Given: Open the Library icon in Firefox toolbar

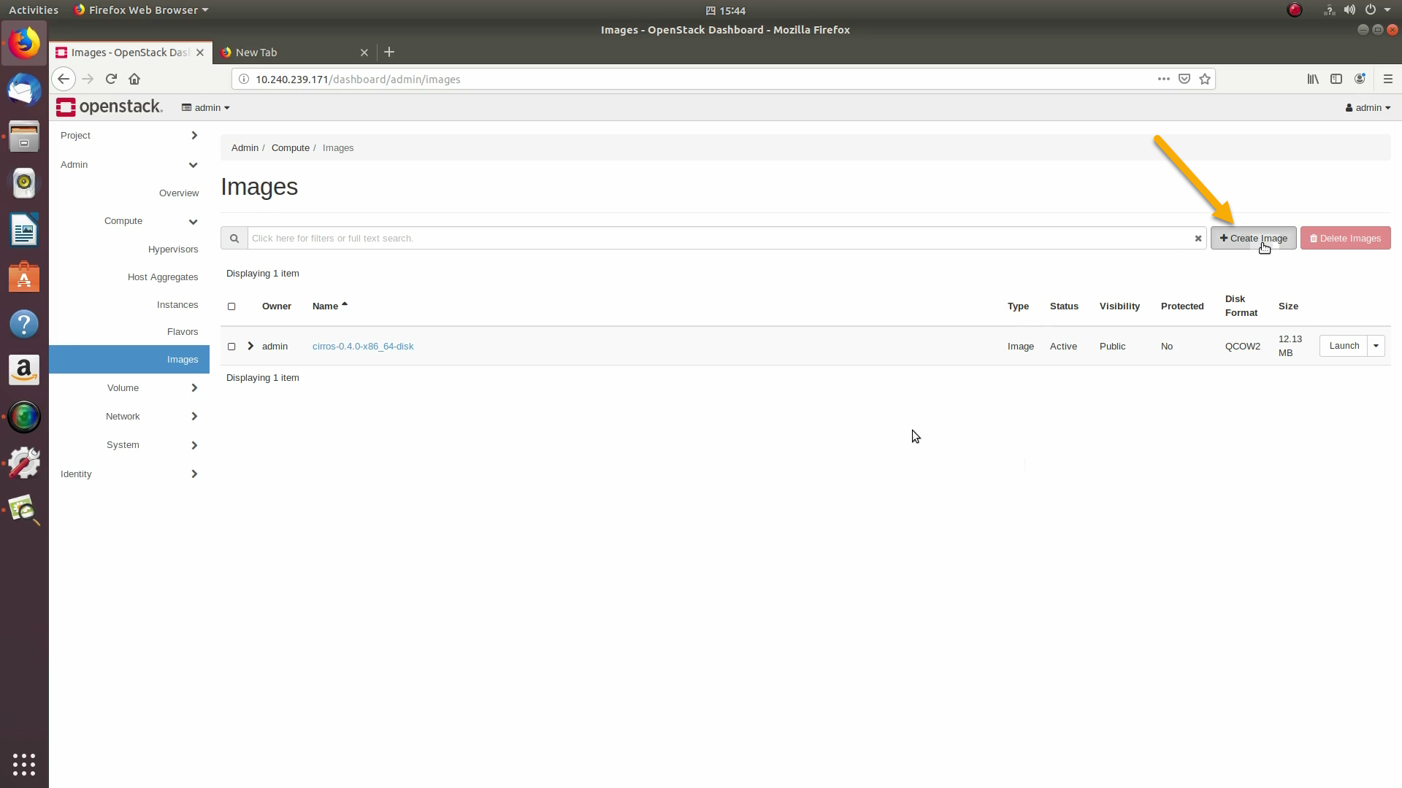Looking at the screenshot, I should point(1312,79).
